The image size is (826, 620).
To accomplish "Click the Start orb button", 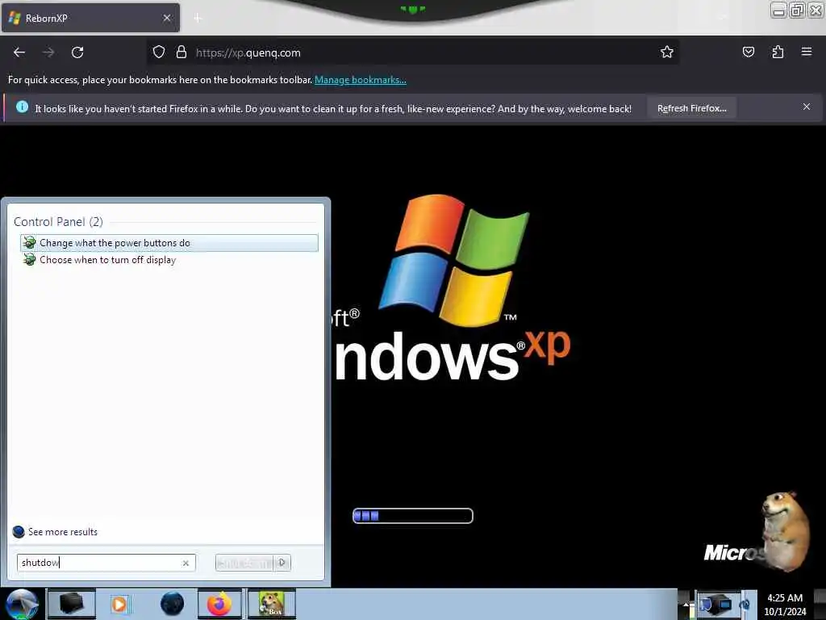I will click(22, 604).
